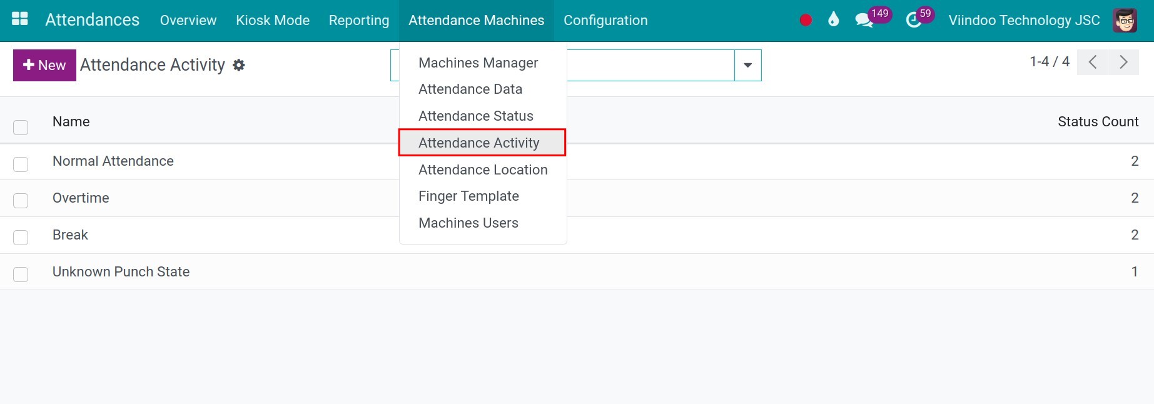
Task: Select all records with the header checkbox
Action: (21, 127)
